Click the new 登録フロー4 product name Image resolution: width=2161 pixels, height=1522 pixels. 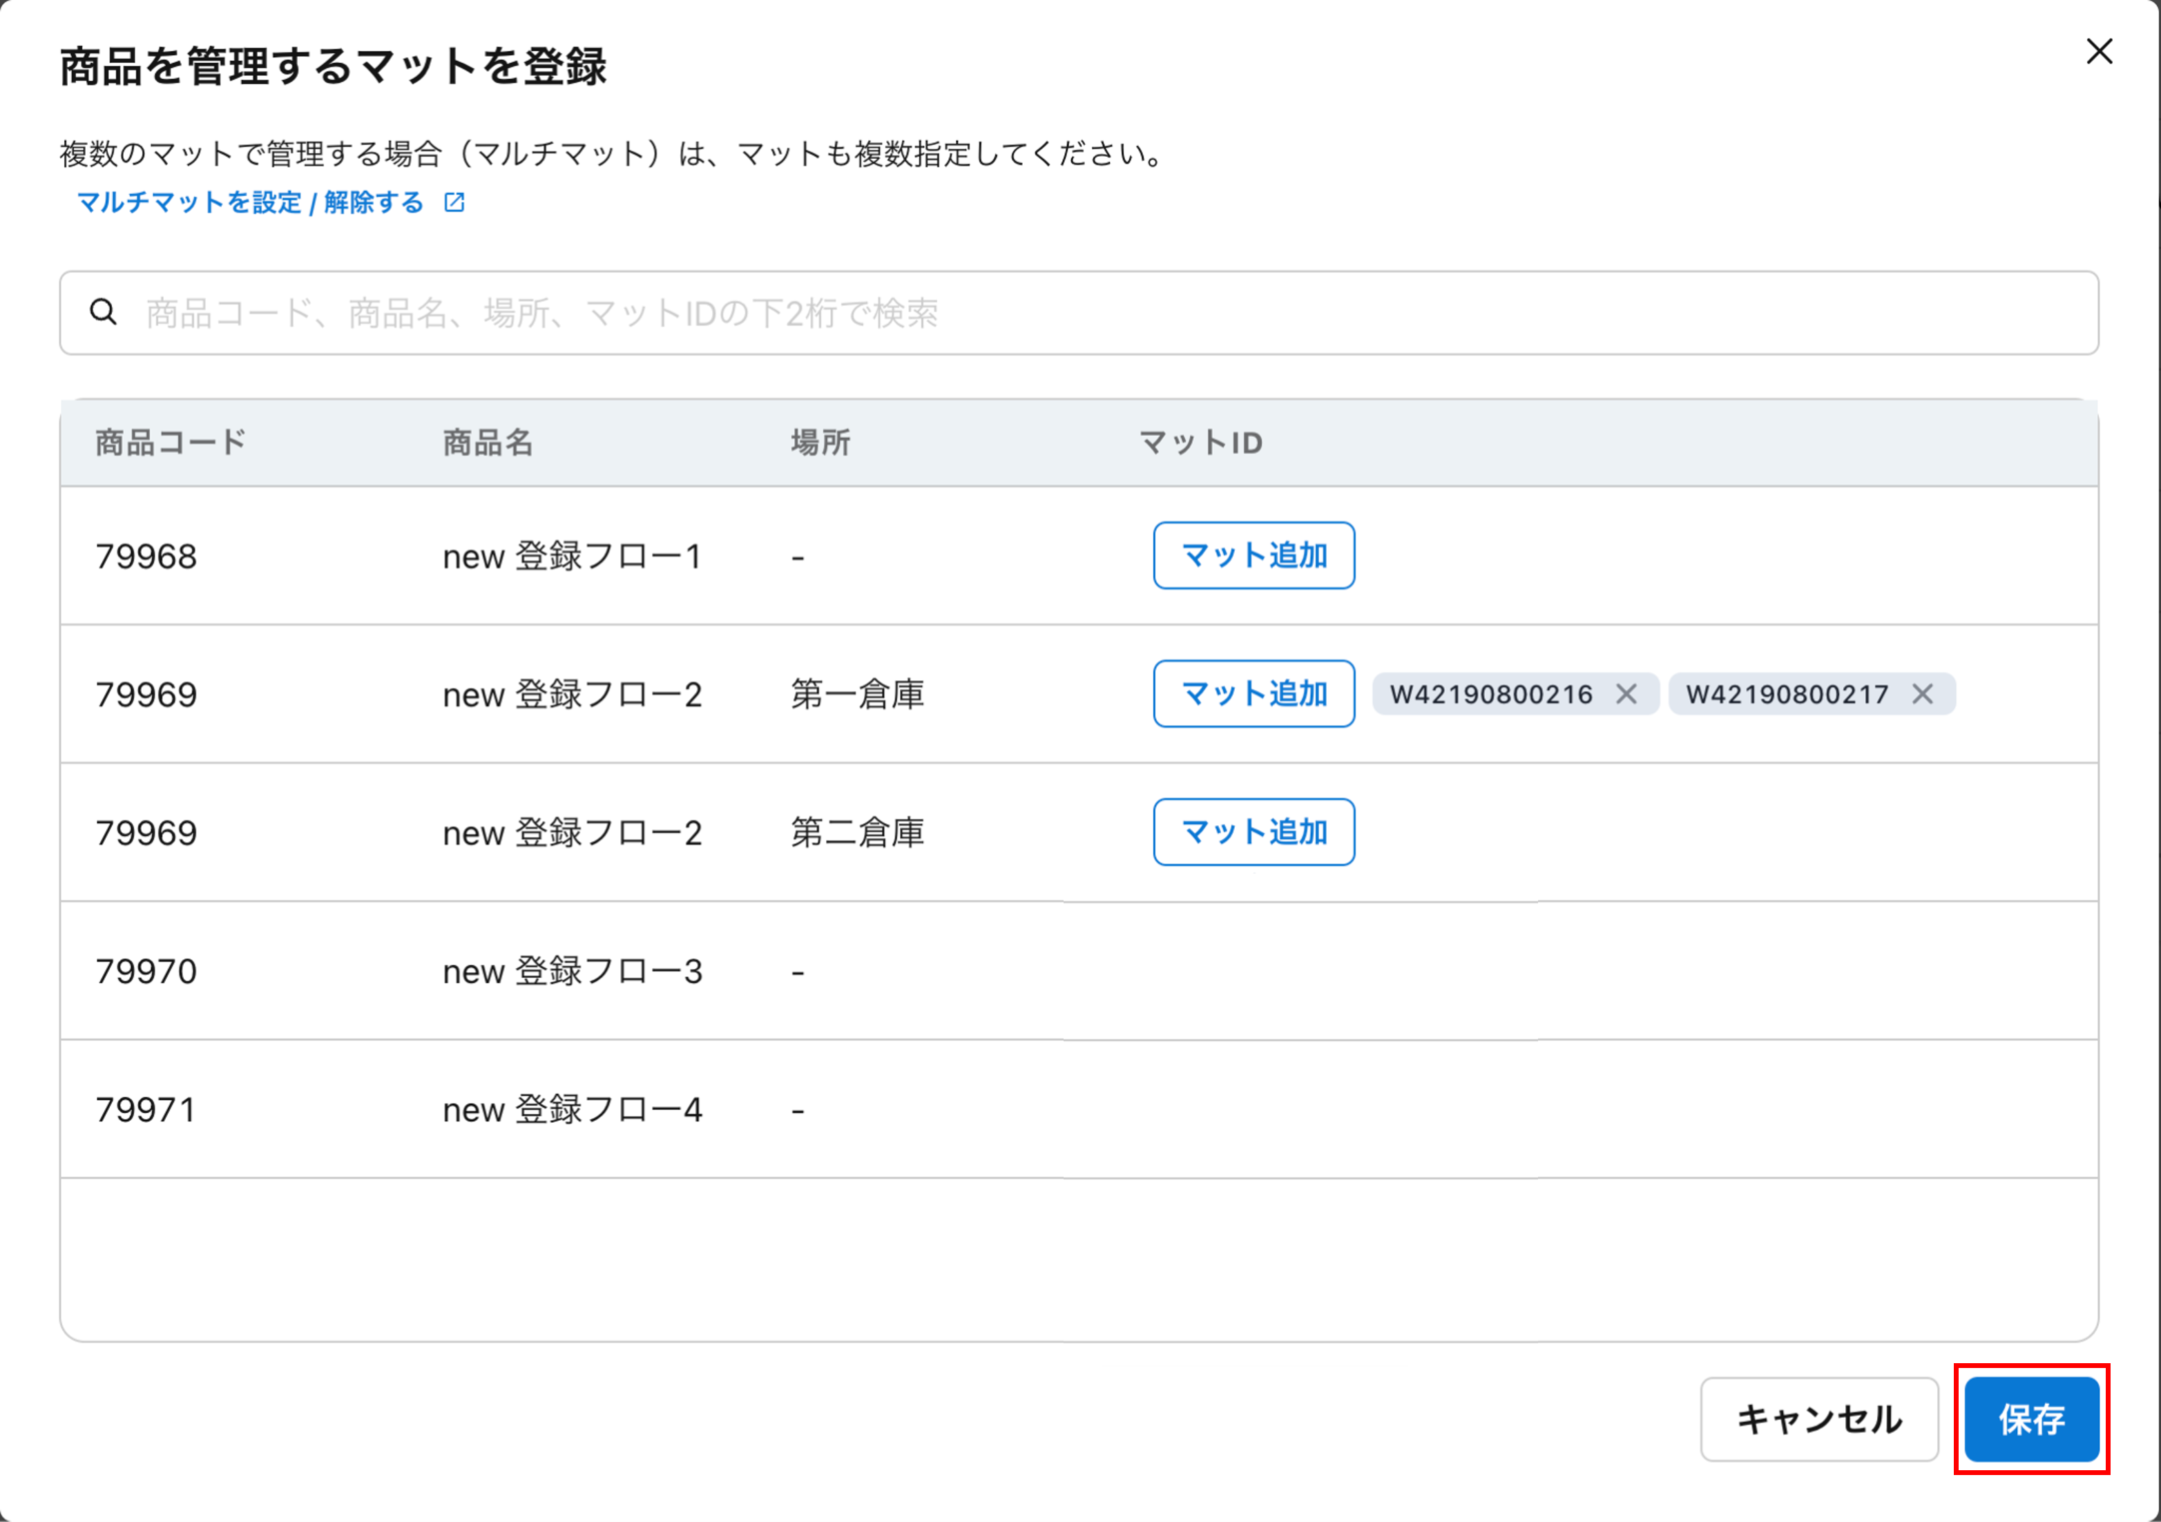(573, 1110)
